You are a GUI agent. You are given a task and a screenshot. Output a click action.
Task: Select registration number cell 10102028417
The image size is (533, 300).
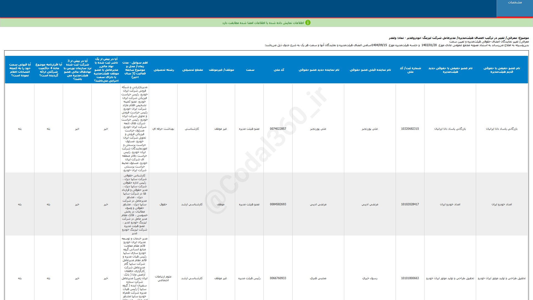(410, 204)
